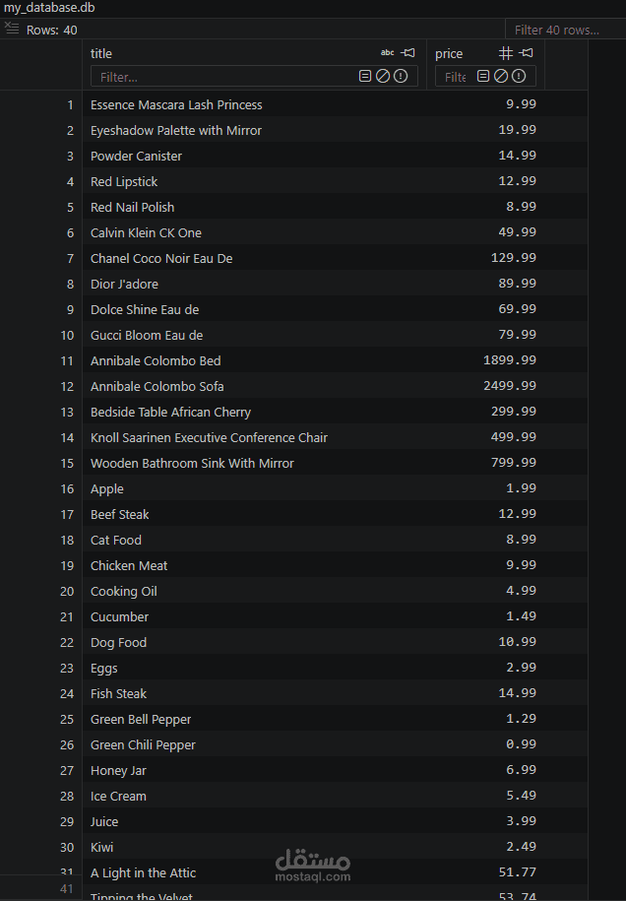Toggle the price filter's exclamation-circle option

tap(519, 76)
